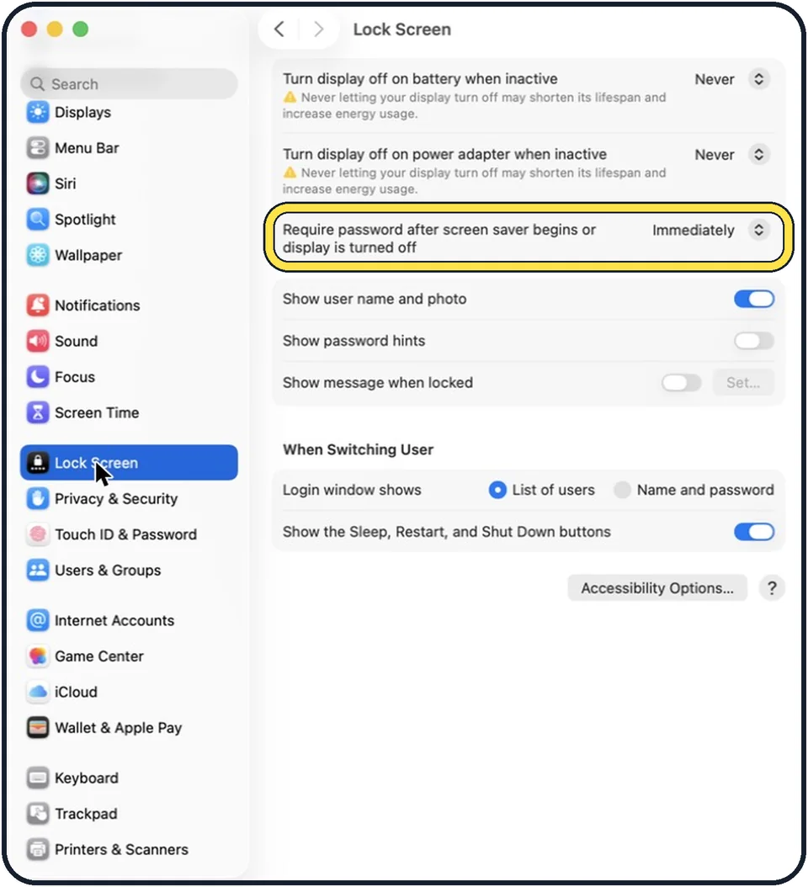Enable Show message when locked switch
Screen dimensions: 808x887
681,383
